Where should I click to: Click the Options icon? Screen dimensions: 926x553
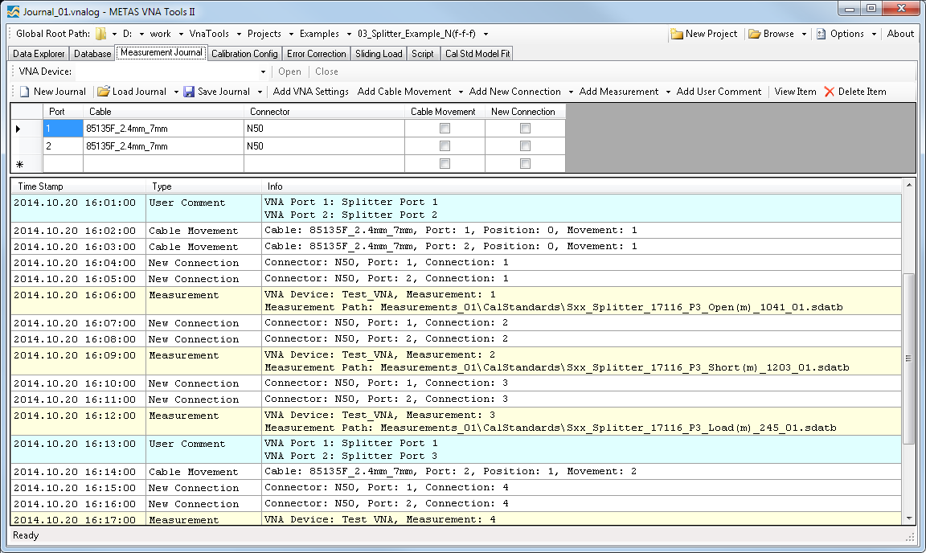pos(821,34)
